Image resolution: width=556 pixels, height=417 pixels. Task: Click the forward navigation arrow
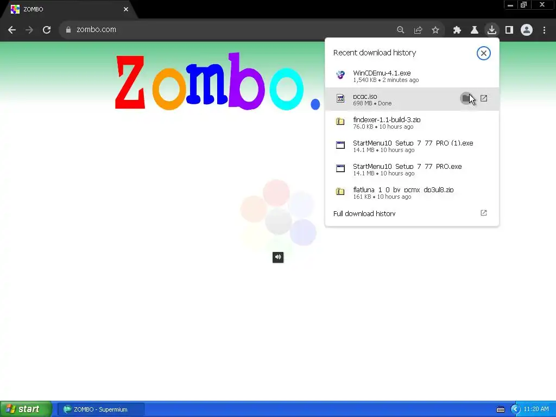tap(29, 30)
